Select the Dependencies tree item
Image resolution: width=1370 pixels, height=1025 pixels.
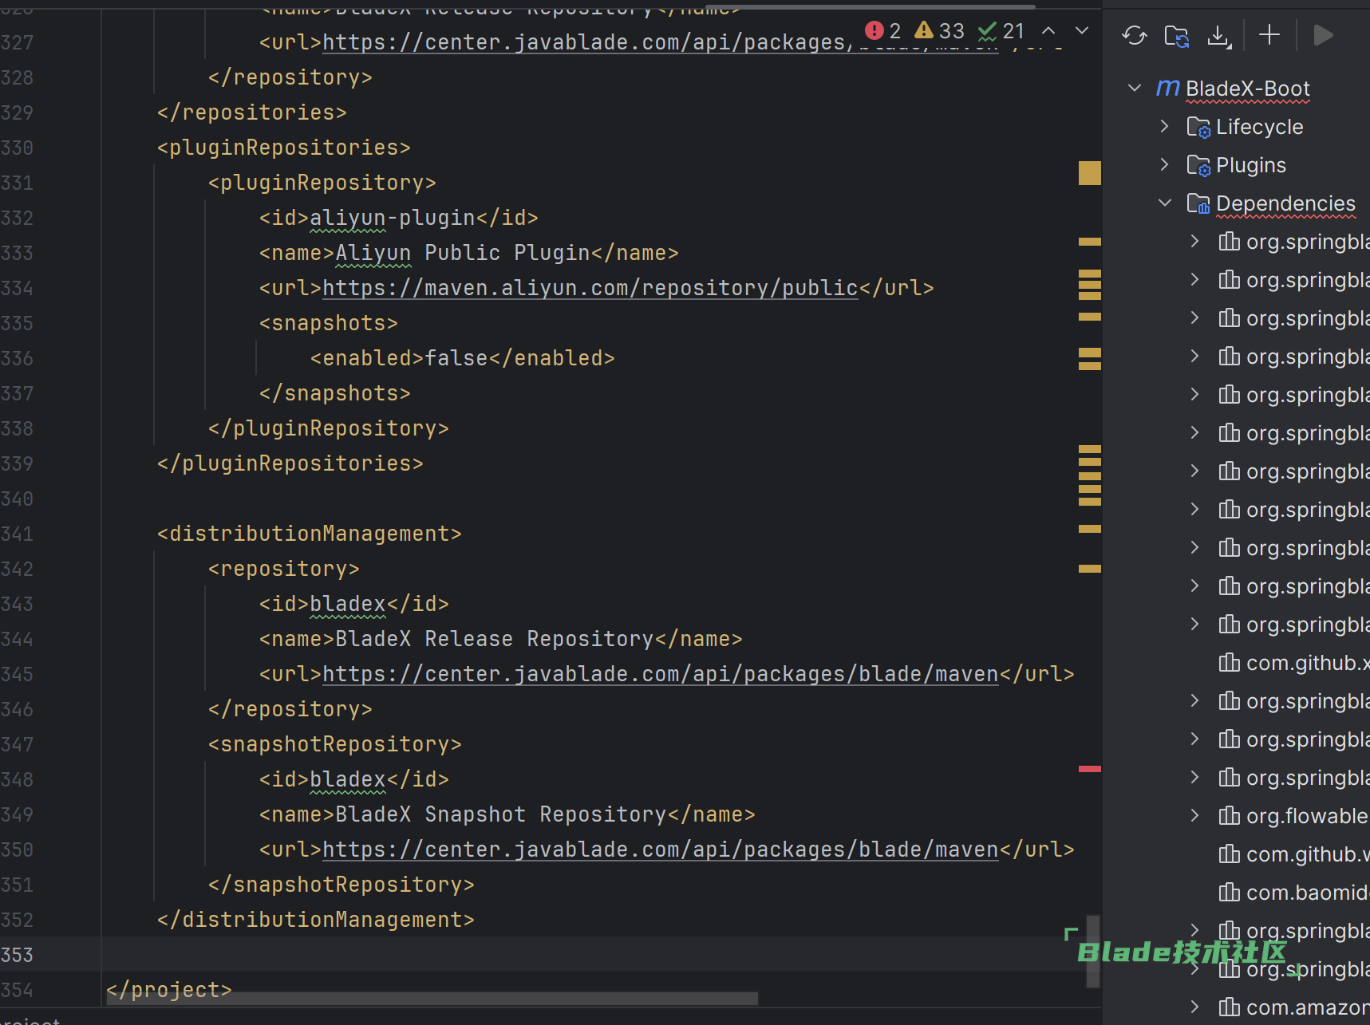click(x=1285, y=203)
